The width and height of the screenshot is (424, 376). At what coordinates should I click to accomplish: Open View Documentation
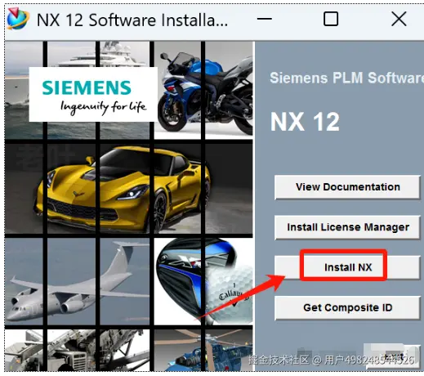347,187
